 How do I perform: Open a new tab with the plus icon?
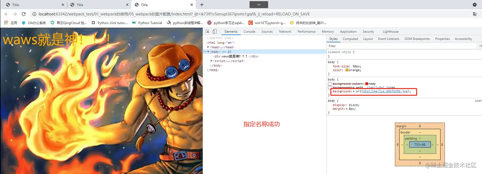[202, 5]
